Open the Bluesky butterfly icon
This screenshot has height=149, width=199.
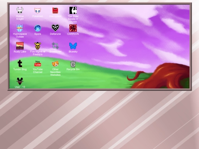click(73, 46)
